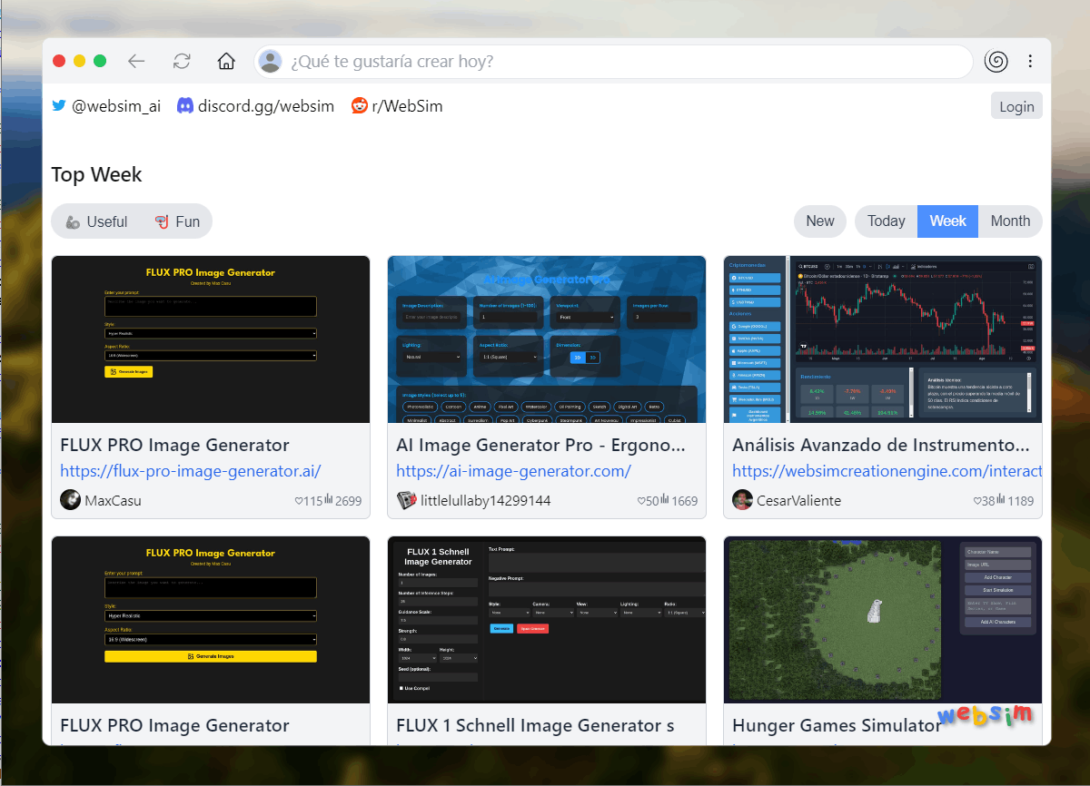This screenshot has width=1090, height=786.
Task: Filter by Useful tag
Action: [x=96, y=221]
